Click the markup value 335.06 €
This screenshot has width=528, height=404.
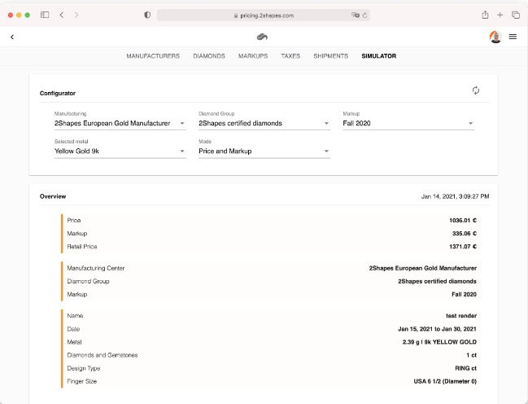pos(465,234)
